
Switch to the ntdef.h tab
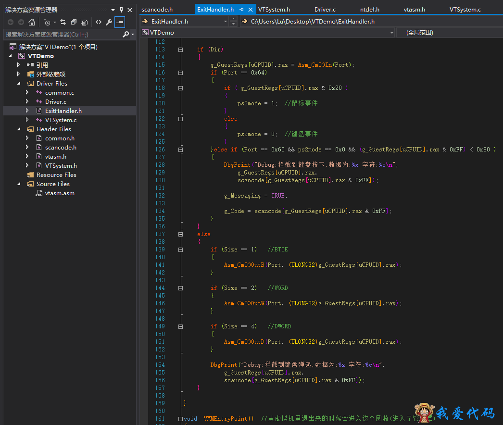(369, 9)
